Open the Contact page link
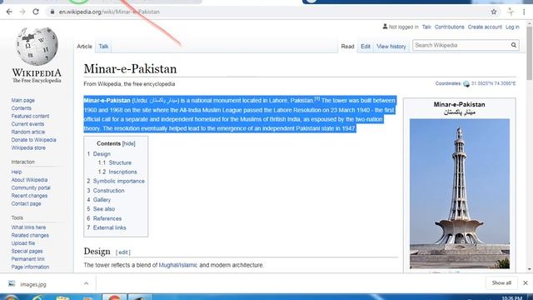The width and height of the screenshot is (533, 300). click(x=26, y=203)
